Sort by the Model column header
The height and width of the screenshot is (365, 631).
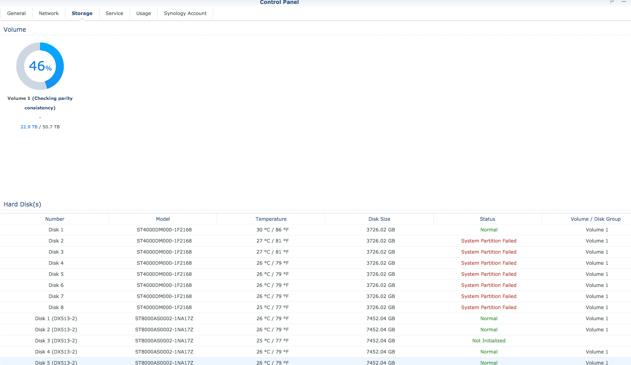point(163,219)
